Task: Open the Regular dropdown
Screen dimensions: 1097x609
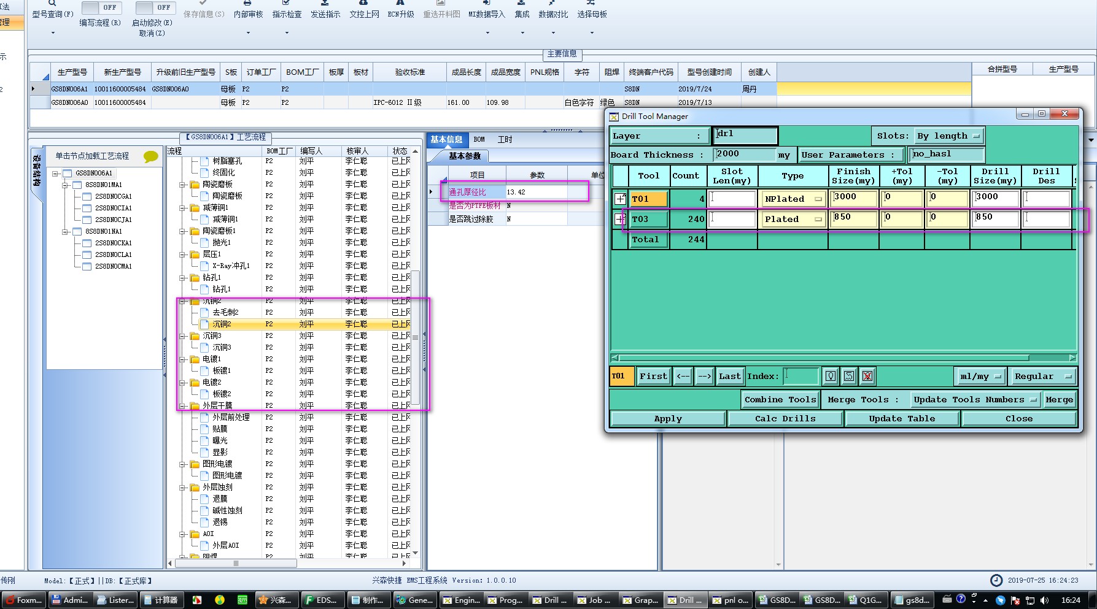Action: [1042, 376]
